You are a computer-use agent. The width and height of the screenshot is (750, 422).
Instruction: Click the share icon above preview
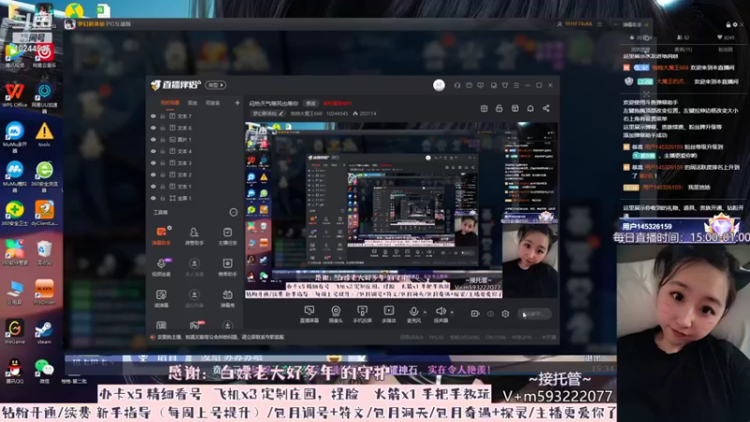click(x=546, y=108)
